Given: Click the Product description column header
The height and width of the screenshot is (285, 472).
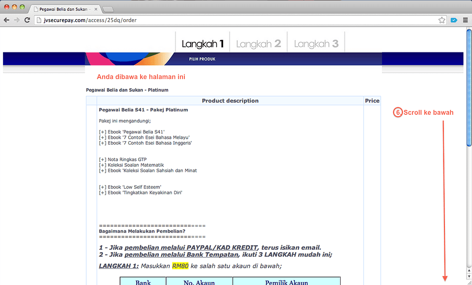Looking at the screenshot, I should pos(230,101).
